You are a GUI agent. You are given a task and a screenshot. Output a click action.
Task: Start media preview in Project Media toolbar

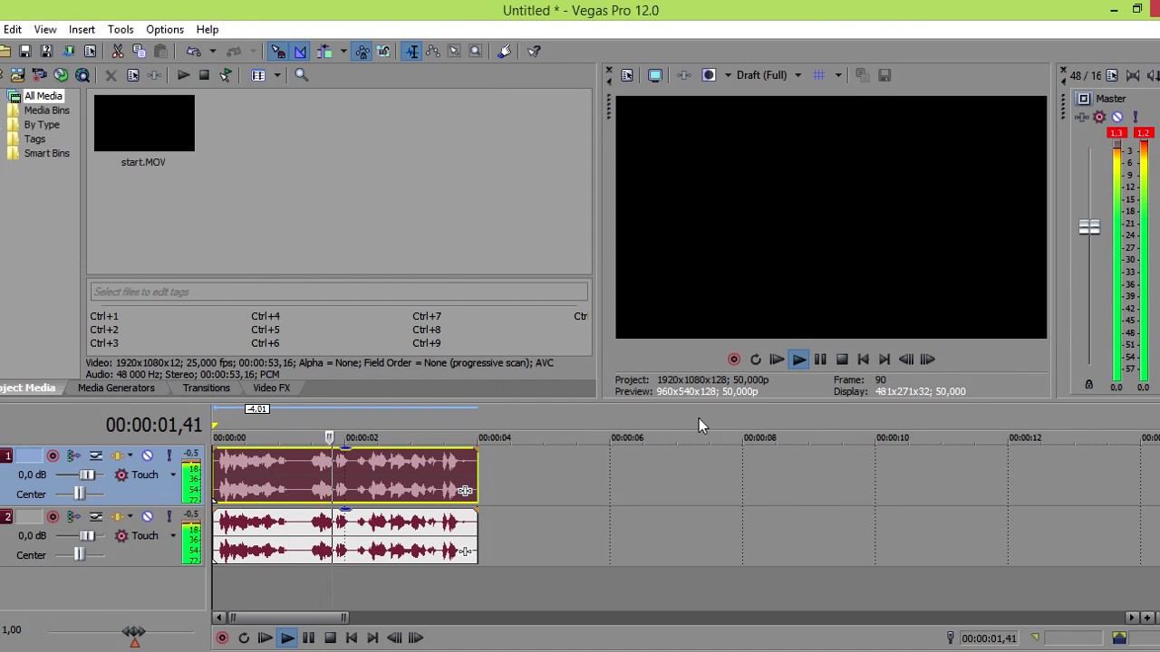click(x=183, y=75)
